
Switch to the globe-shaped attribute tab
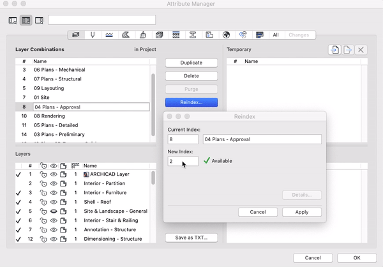[x=226, y=34]
